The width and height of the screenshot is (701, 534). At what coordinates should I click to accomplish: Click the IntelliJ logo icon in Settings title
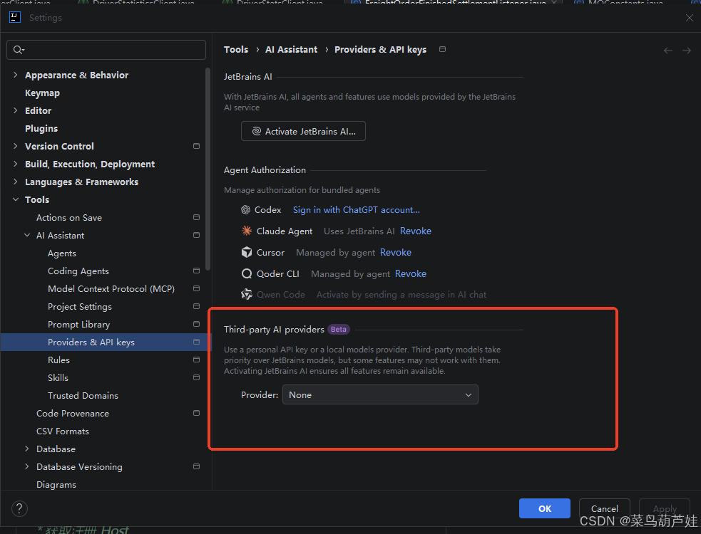pos(15,17)
